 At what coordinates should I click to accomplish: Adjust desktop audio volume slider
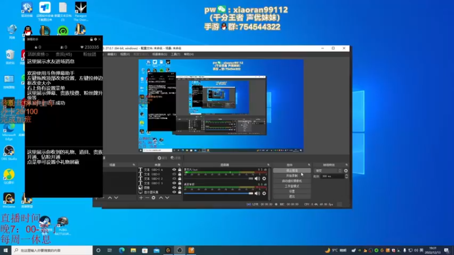click(x=218, y=193)
